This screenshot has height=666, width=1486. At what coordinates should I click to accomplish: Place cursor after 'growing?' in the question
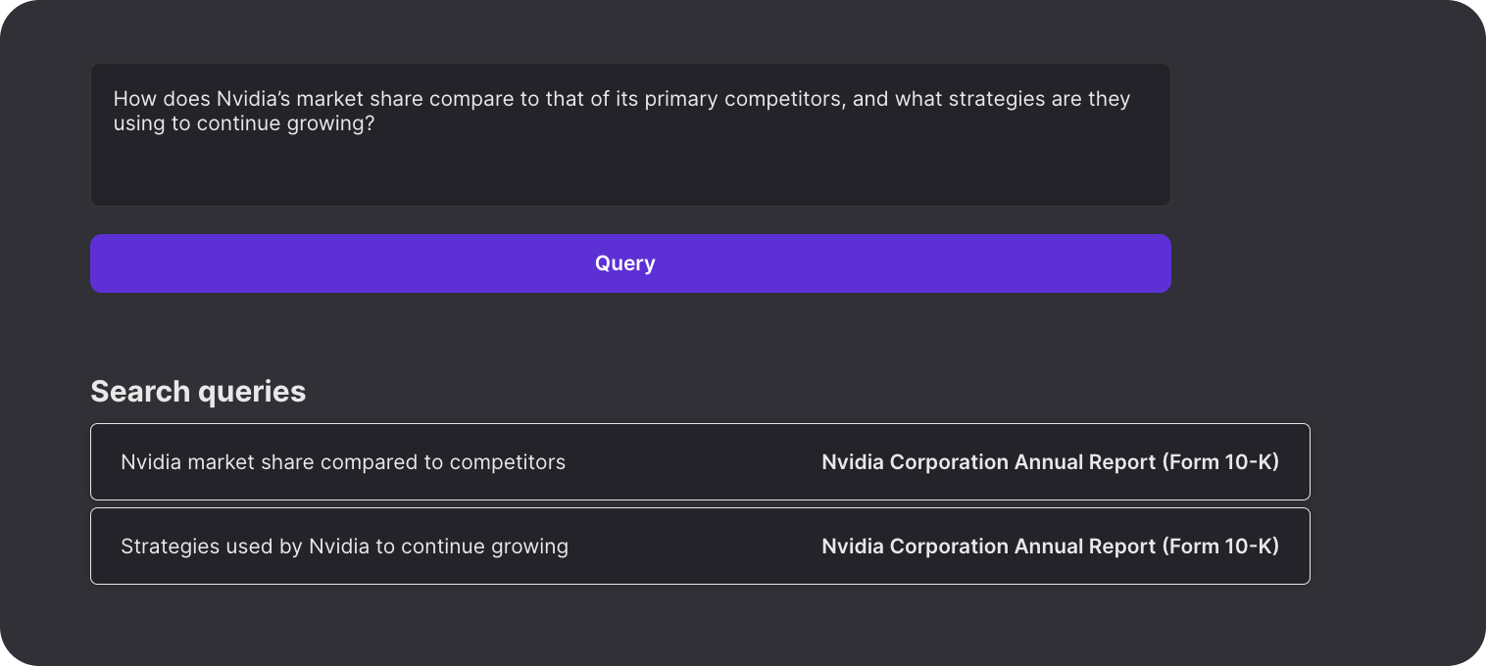(376, 125)
